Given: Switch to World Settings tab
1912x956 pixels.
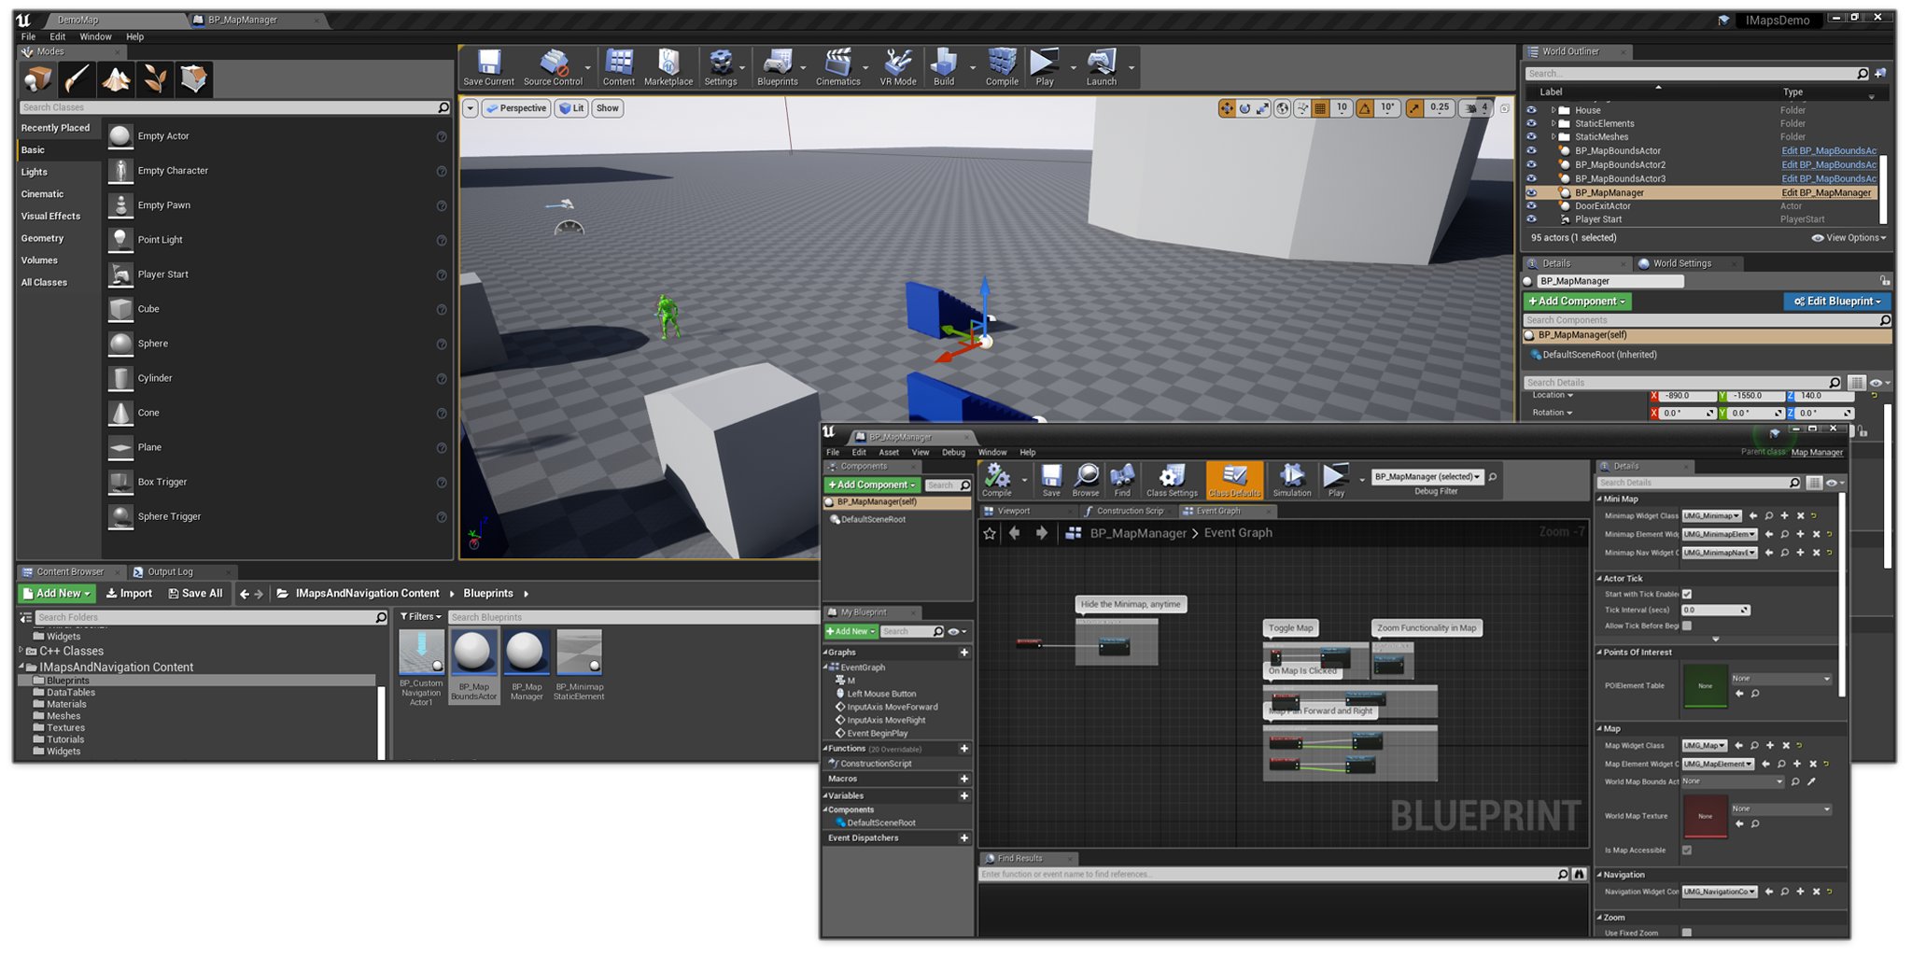Looking at the screenshot, I should (x=1681, y=263).
